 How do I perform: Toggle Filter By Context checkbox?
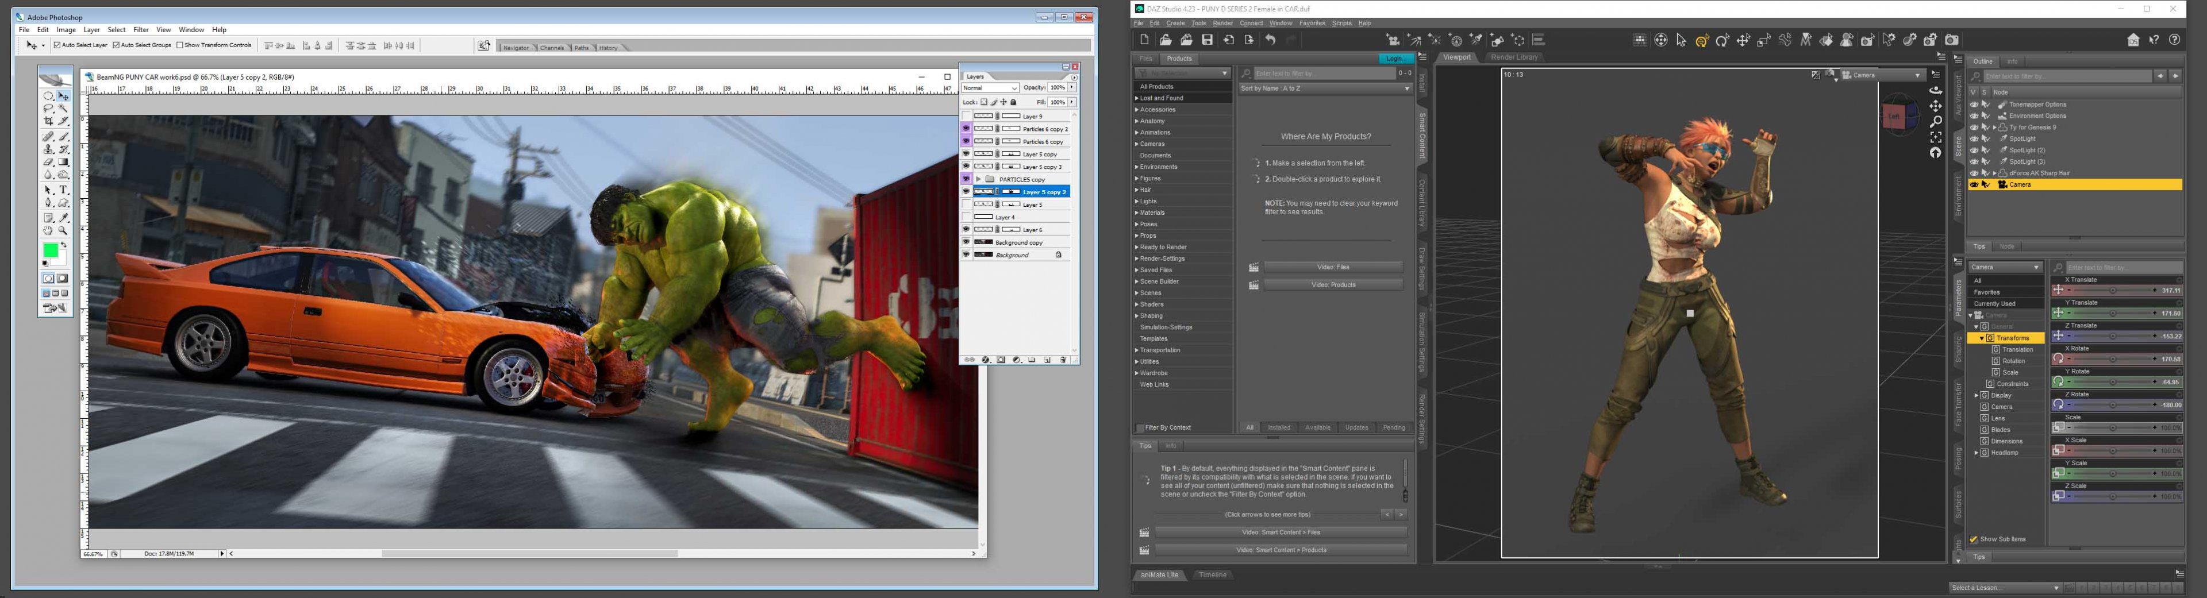pos(1140,427)
